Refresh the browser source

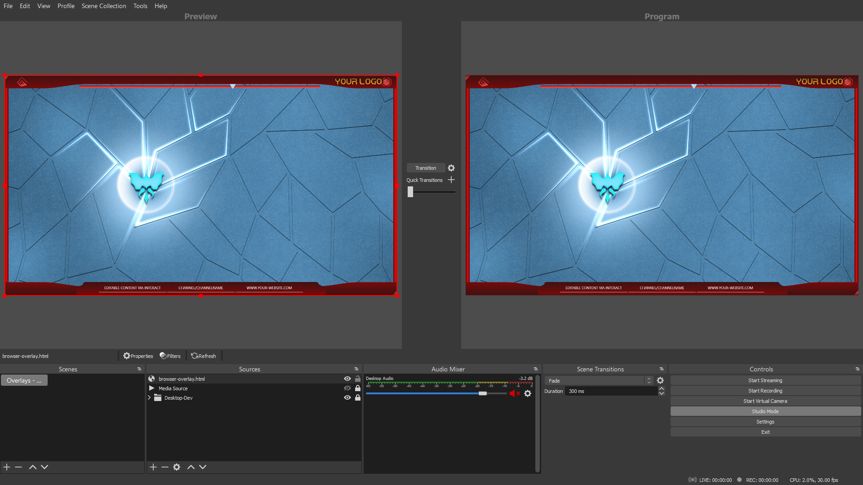click(203, 356)
